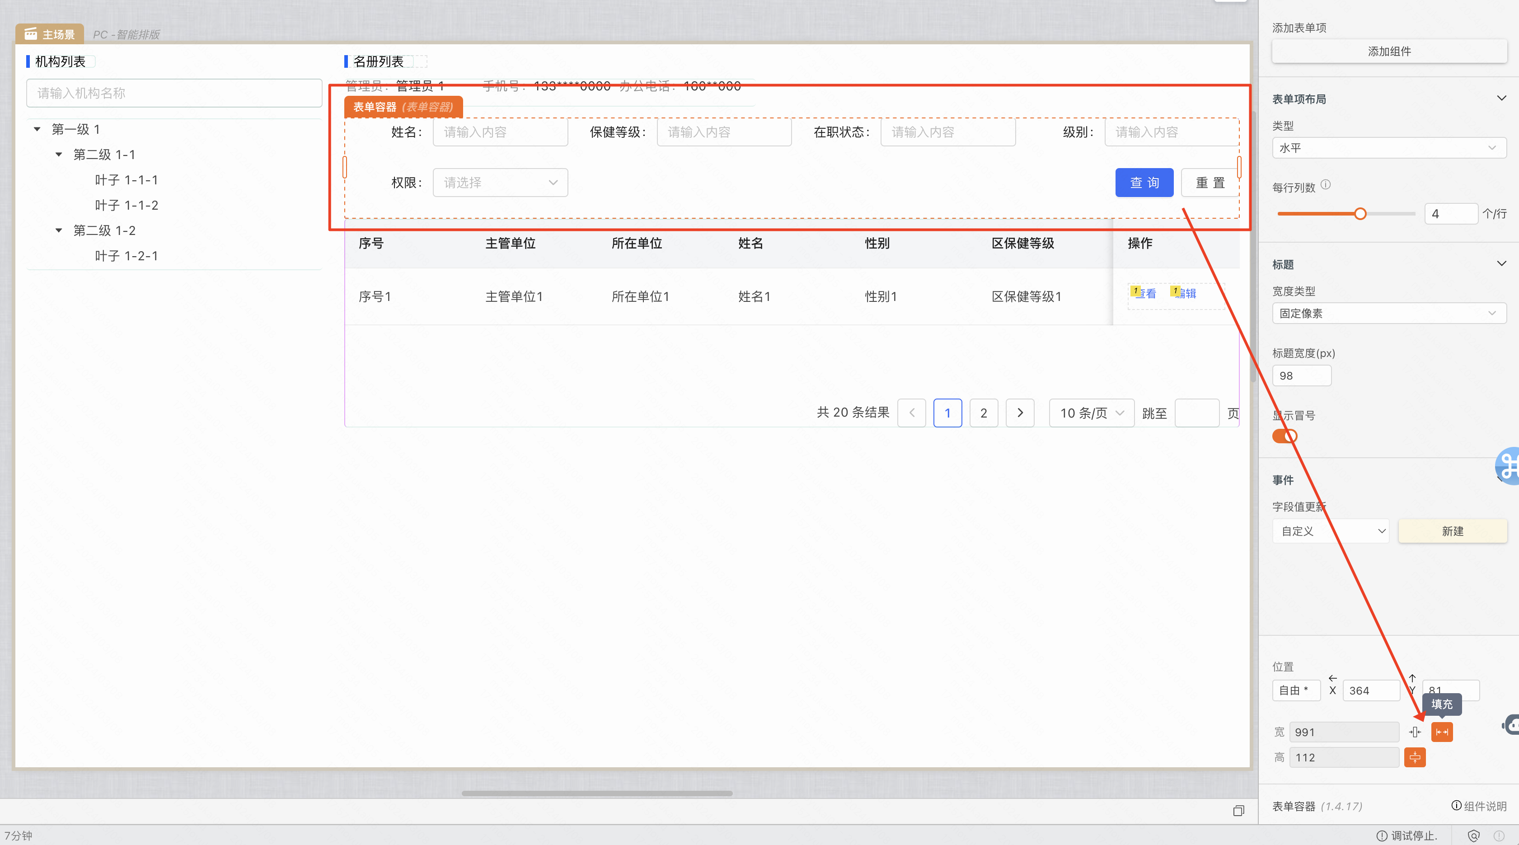
Task: Open the 10 条/页 page size dropdown
Action: (x=1092, y=413)
